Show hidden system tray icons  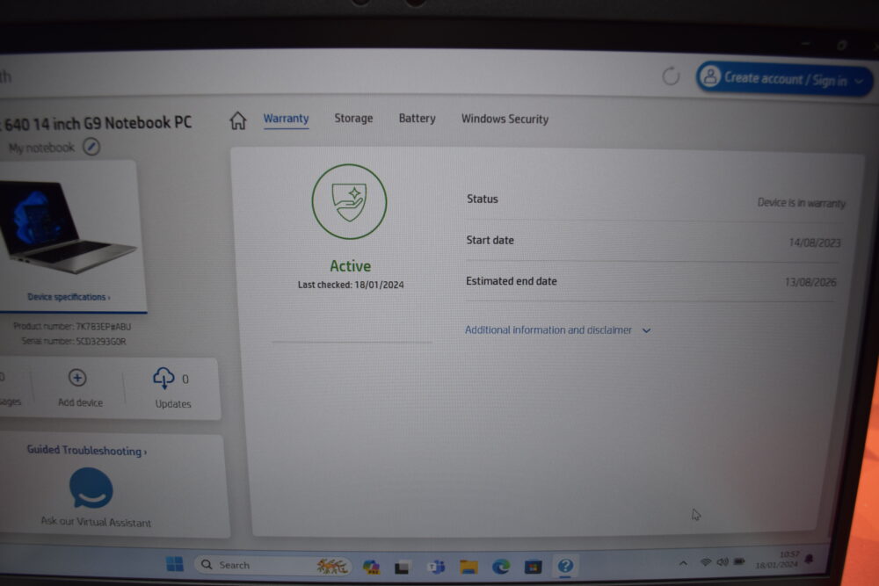click(x=683, y=563)
